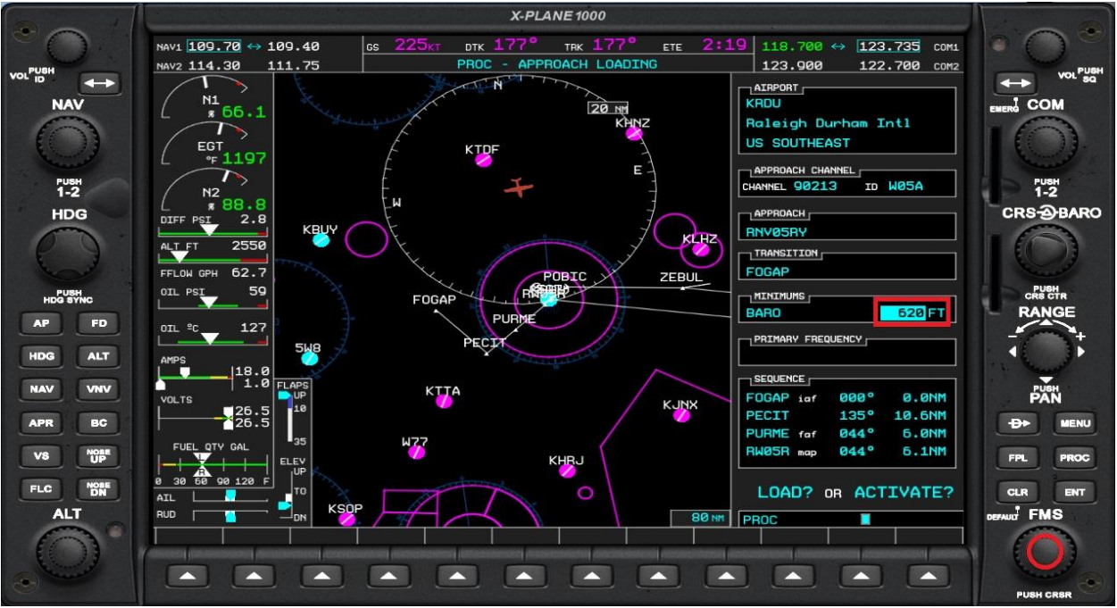The height and width of the screenshot is (608, 1117).
Task: Select the LOAD? option
Action: tap(785, 493)
